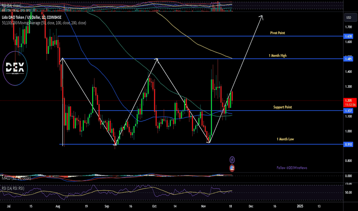Click the 1.638 price label

(x=348, y=36)
